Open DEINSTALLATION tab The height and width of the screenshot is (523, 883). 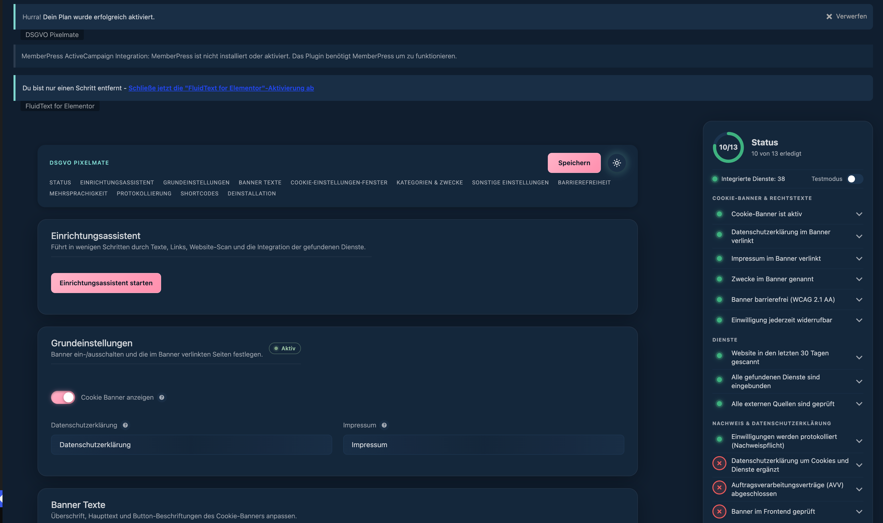[251, 193]
